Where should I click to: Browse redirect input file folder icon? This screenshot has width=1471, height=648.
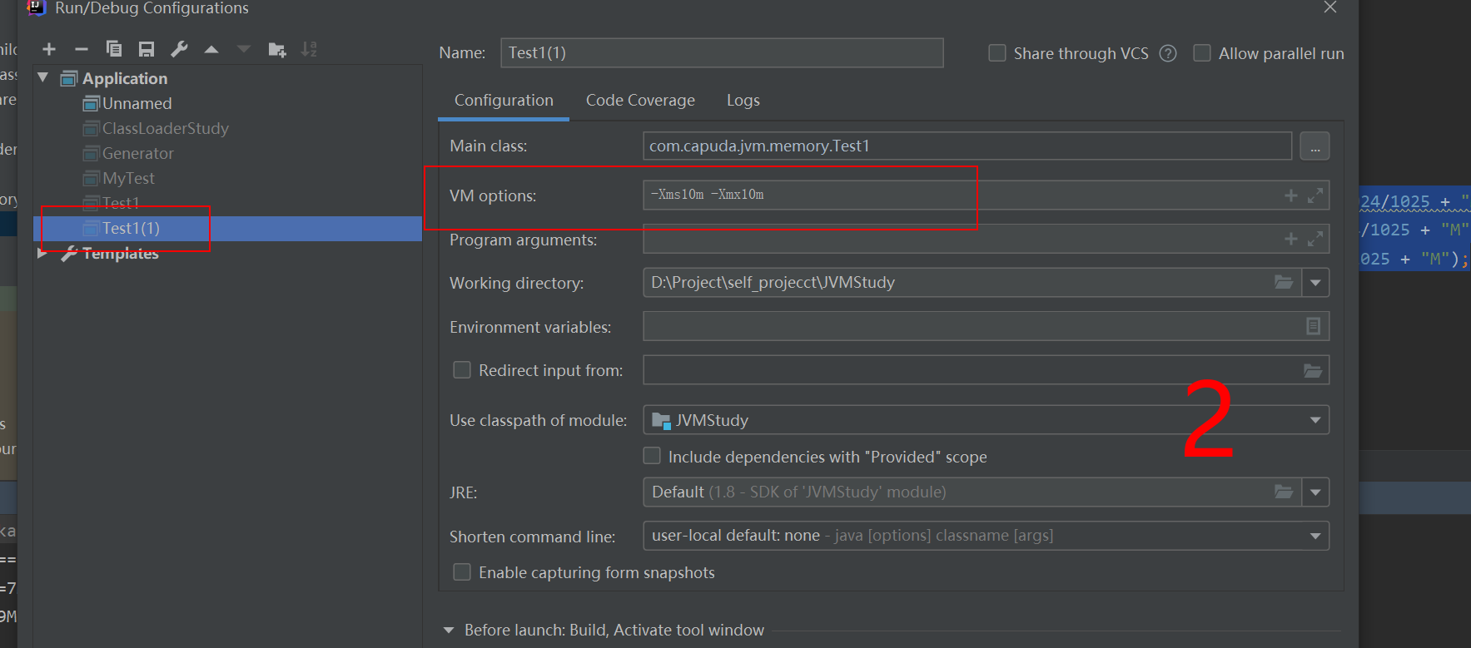[1313, 370]
